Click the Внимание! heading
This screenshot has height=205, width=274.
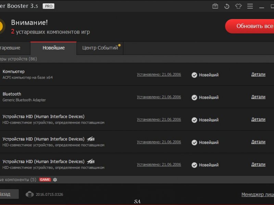click(x=29, y=23)
